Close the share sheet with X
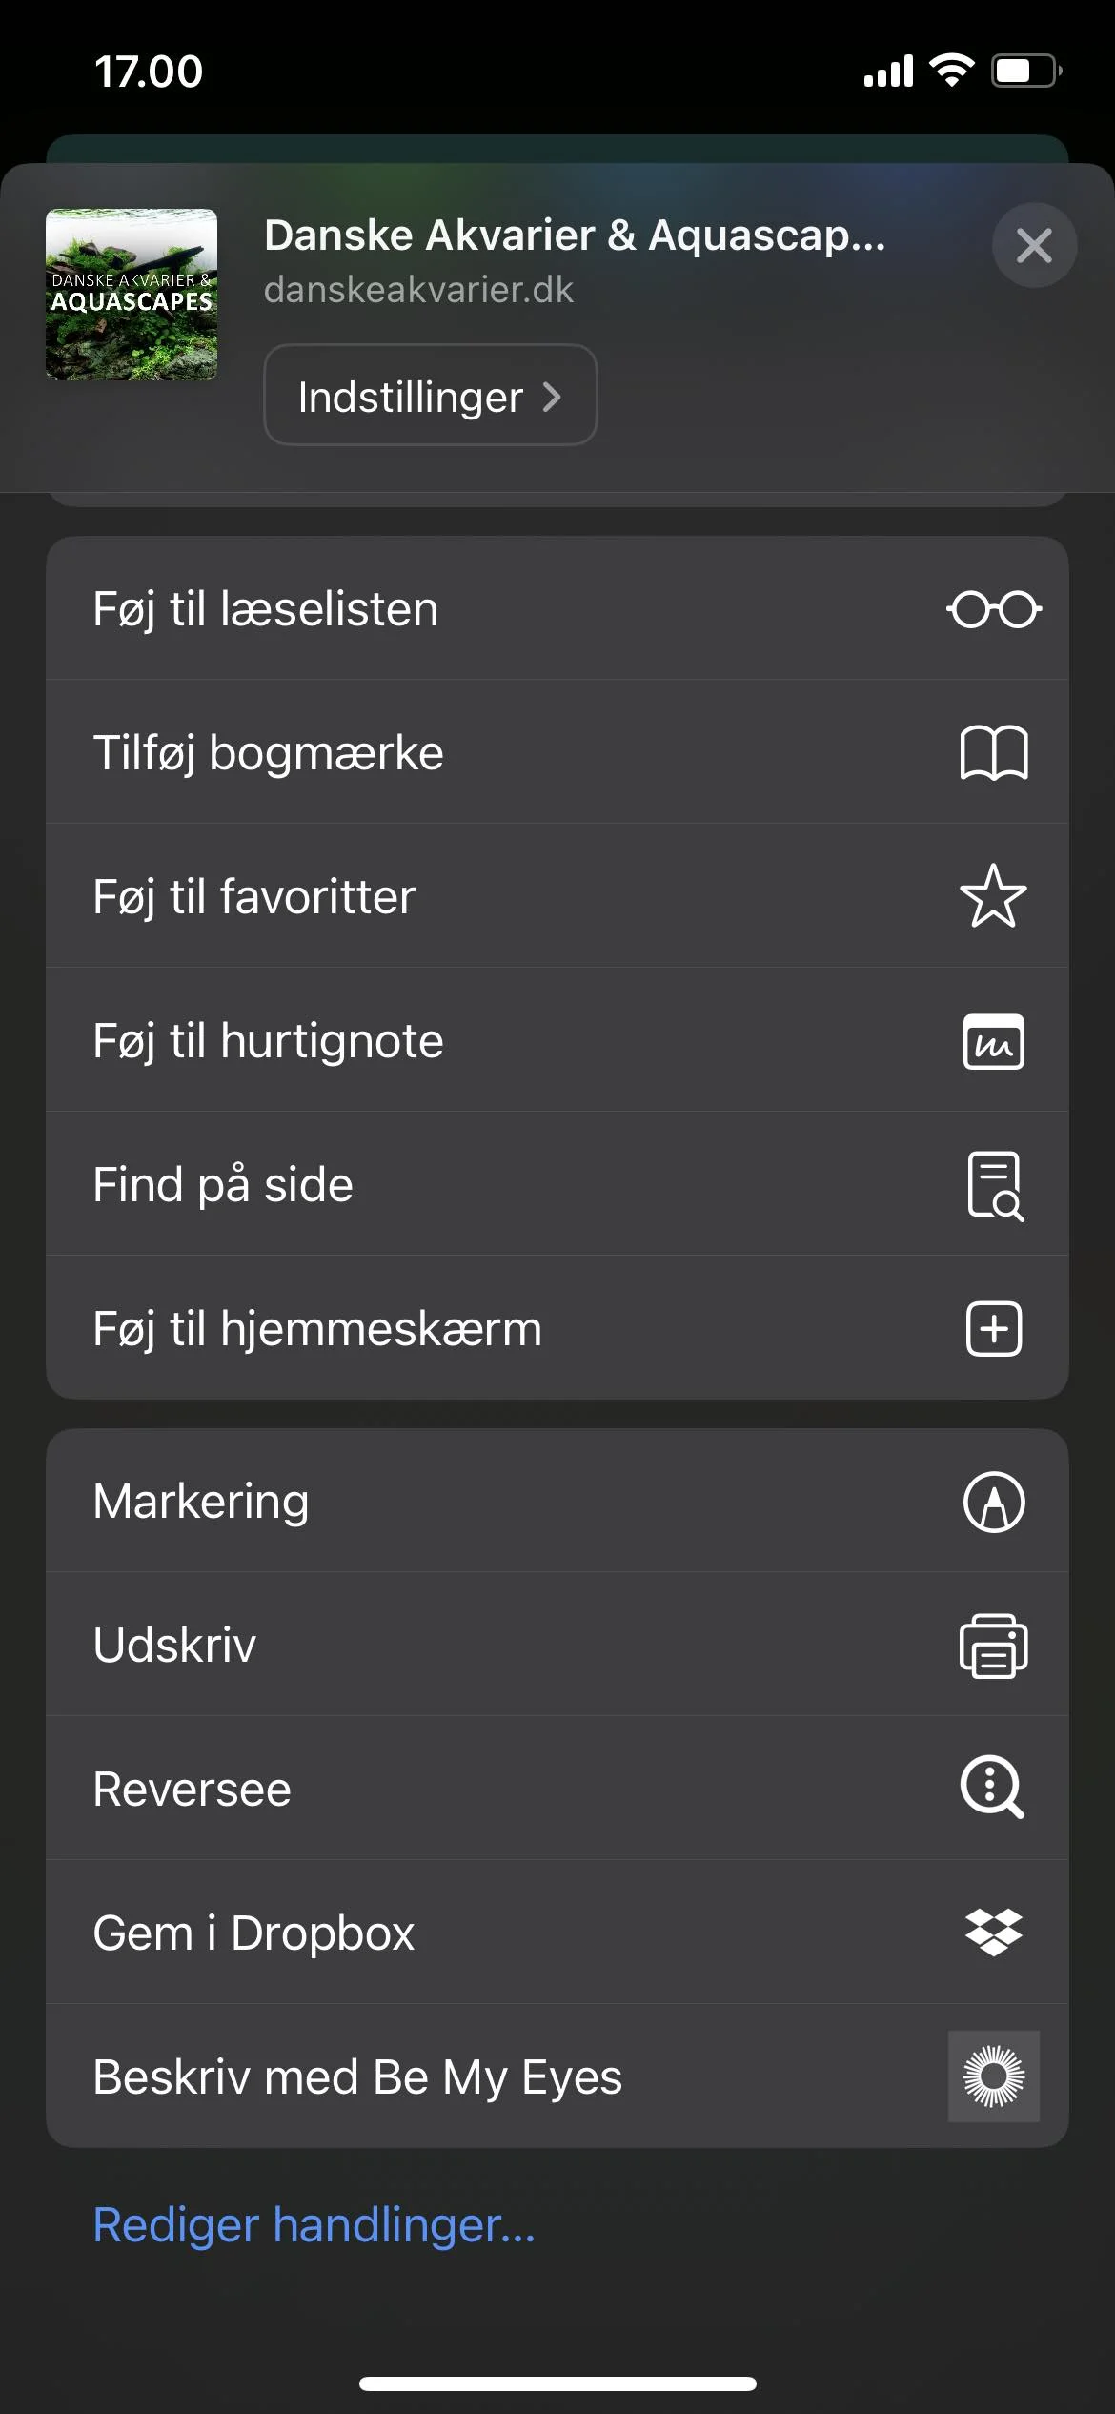 click(1034, 246)
